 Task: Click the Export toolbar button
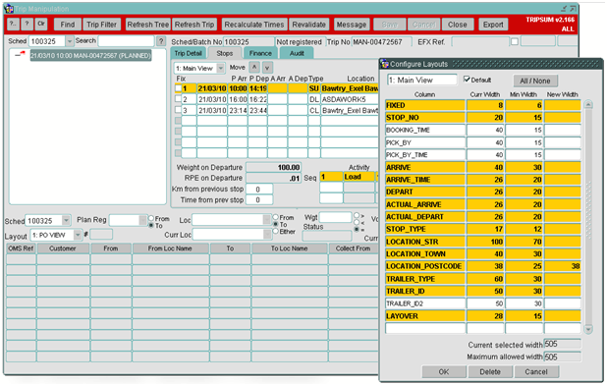pyautogui.click(x=493, y=25)
